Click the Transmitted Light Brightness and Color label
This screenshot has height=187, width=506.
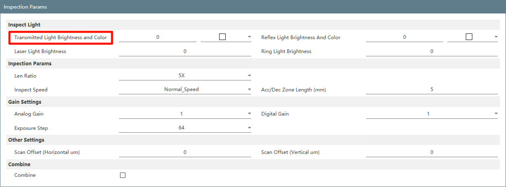click(x=60, y=38)
